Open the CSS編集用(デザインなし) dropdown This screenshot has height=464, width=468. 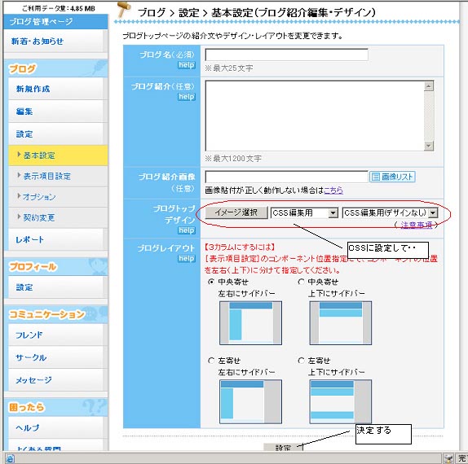390,212
